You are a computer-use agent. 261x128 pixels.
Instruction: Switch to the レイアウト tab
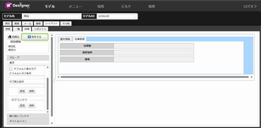(52, 23)
